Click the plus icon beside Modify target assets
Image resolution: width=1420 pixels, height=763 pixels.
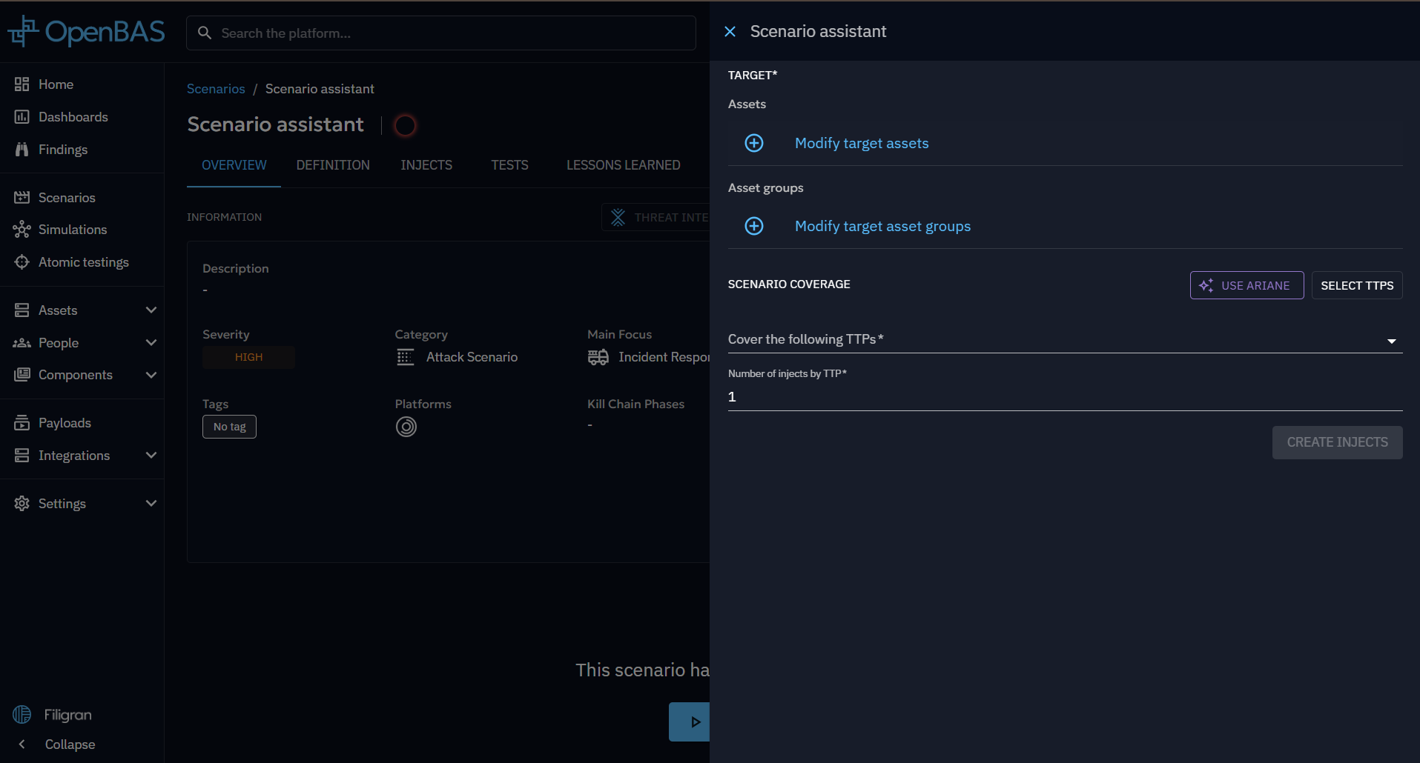[x=753, y=143]
